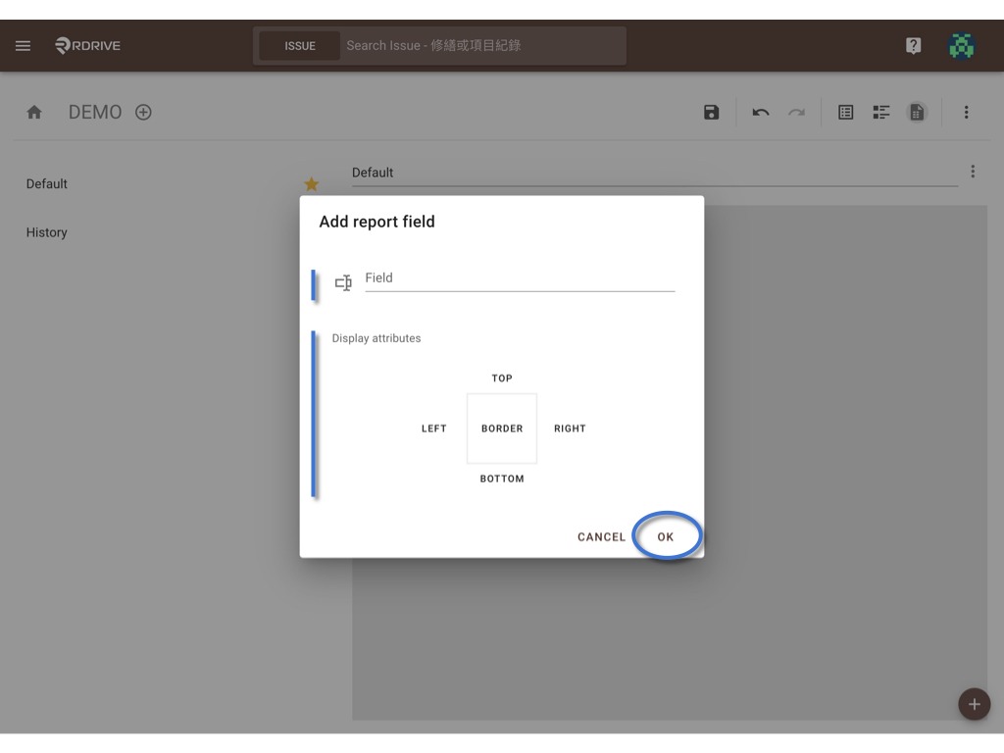Viewport: 1004px width, 753px height.
Task: Toggle the BOTTOM border option
Action: tap(502, 478)
